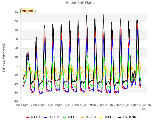Click the VR_met annotation label
This screenshot has height=122, width=162.
[28, 11]
